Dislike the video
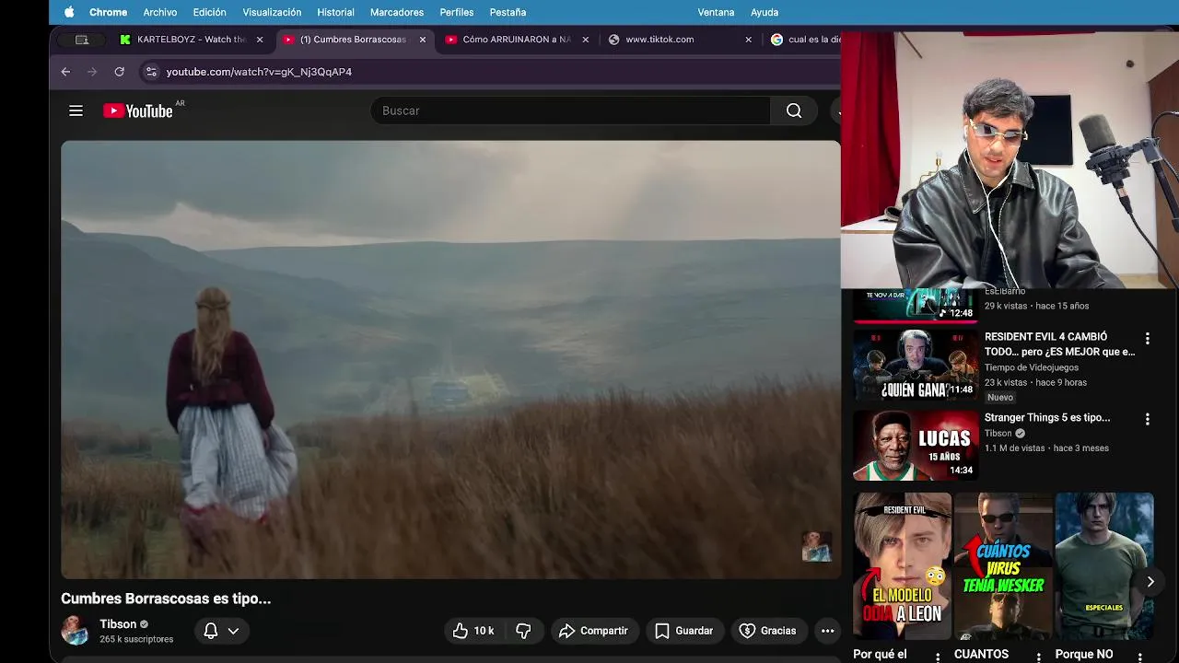The height and width of the screenshot is (663, 1179). (523, 631)
